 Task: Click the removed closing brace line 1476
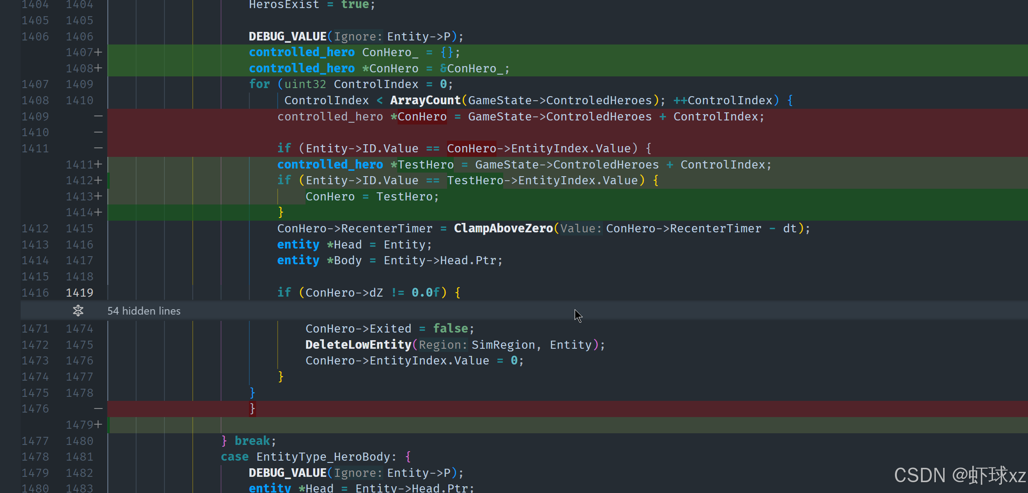pos(253,409)
